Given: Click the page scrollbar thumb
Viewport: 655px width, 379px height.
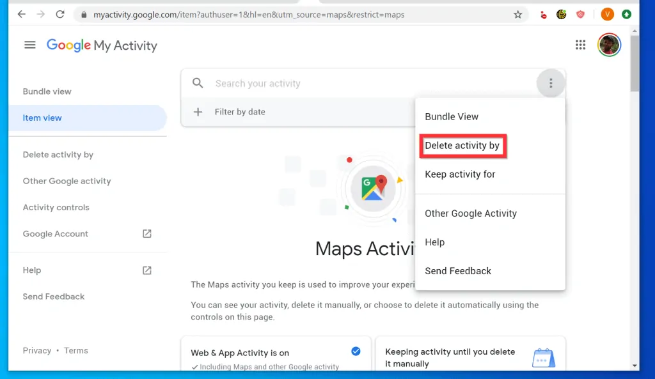Looking at the screenshot, I should click(x=635, y=63).
